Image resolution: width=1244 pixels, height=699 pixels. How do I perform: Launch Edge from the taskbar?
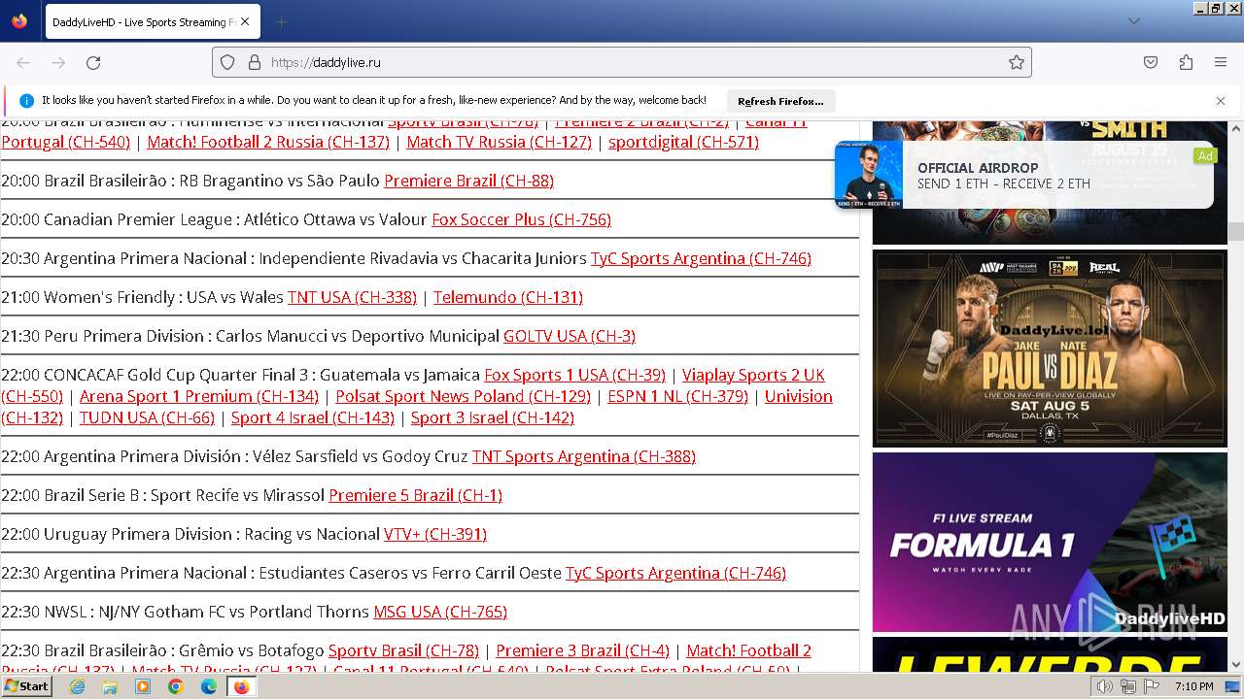209,686
